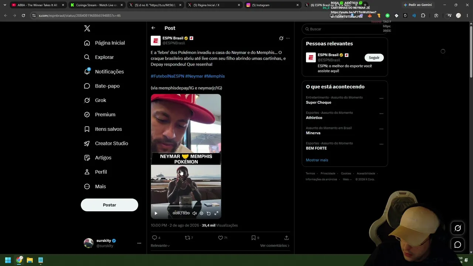Screen dimensions: 473x266
Task: Open the Termos footer link
Action: 310,174
